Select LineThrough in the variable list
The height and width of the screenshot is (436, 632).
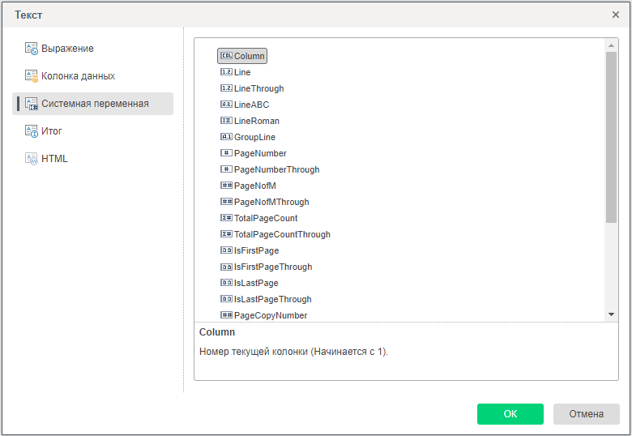258,88
